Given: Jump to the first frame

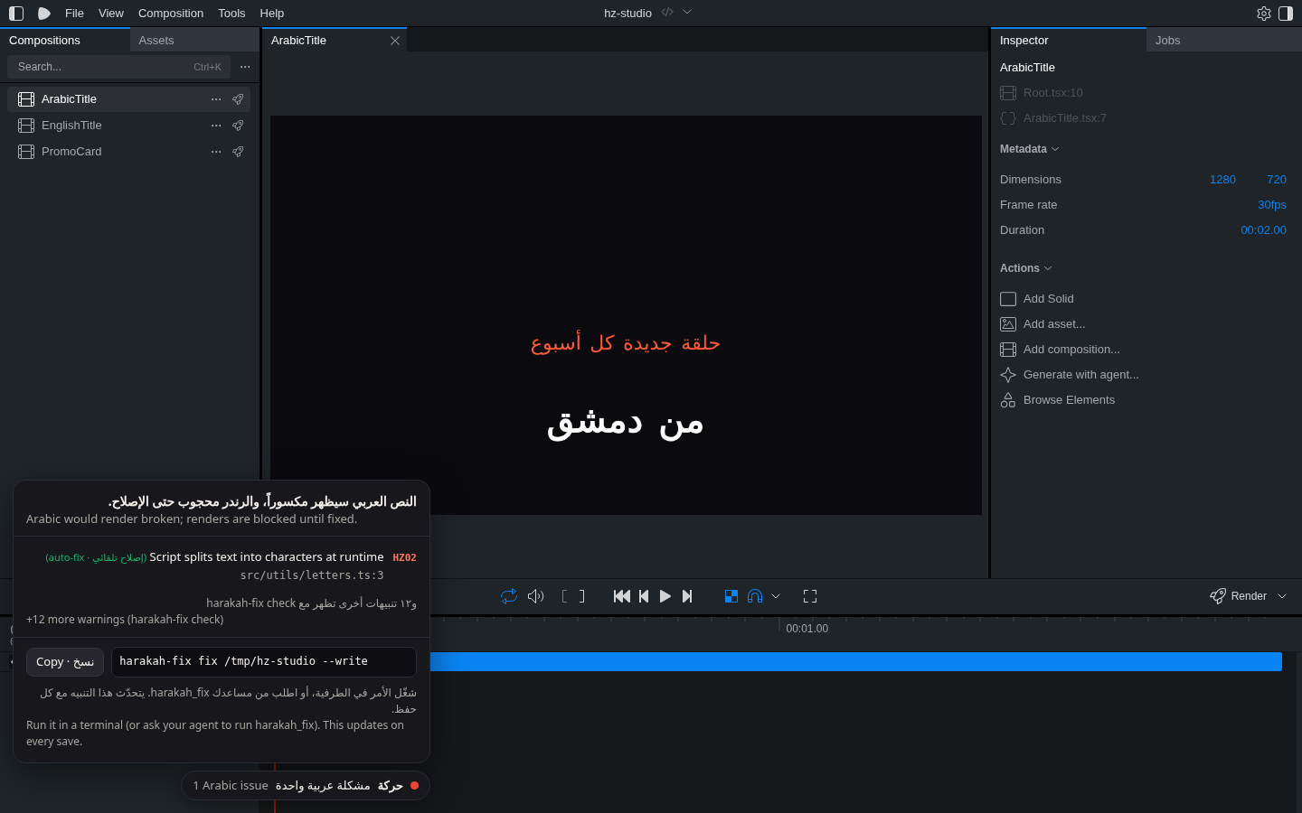Looking at the screenshot, I should [622, 596].
